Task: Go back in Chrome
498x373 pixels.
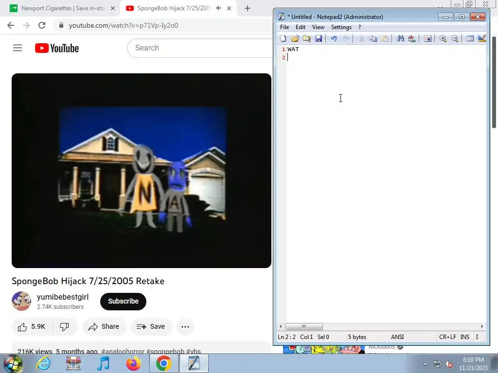Action: (11, 25)
